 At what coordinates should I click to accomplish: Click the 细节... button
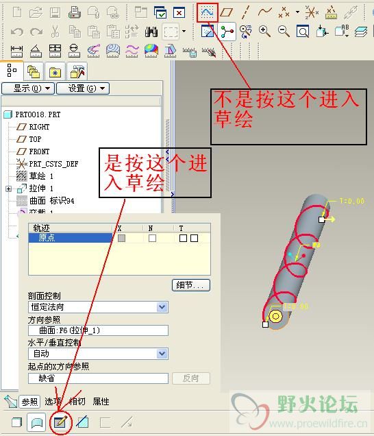pos(191,285)
